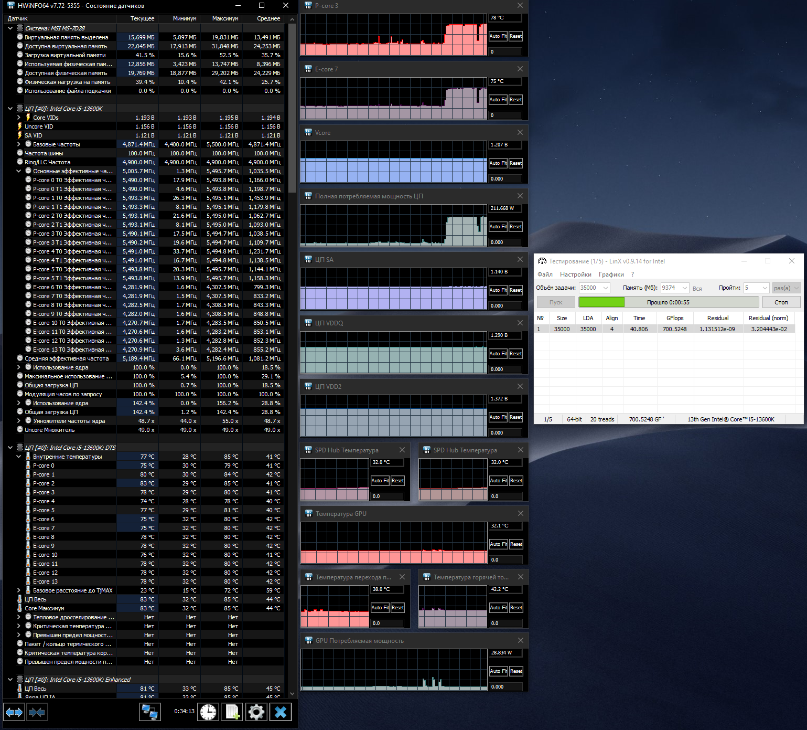Select the Средняя эффективная частота sensor row

tap(144, 358)
